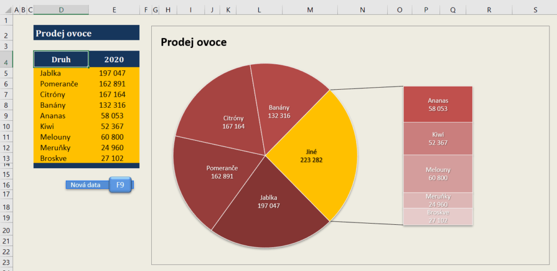Select the 2020 header cell
557x271 pixels.
pyautogui.click(x=114, y=59)
